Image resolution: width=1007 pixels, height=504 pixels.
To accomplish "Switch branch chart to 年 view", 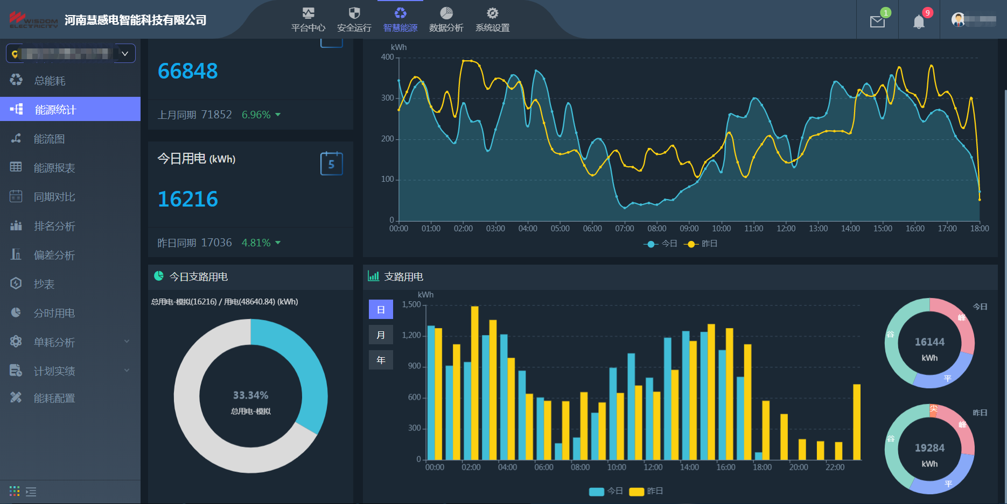I will 381,360.
